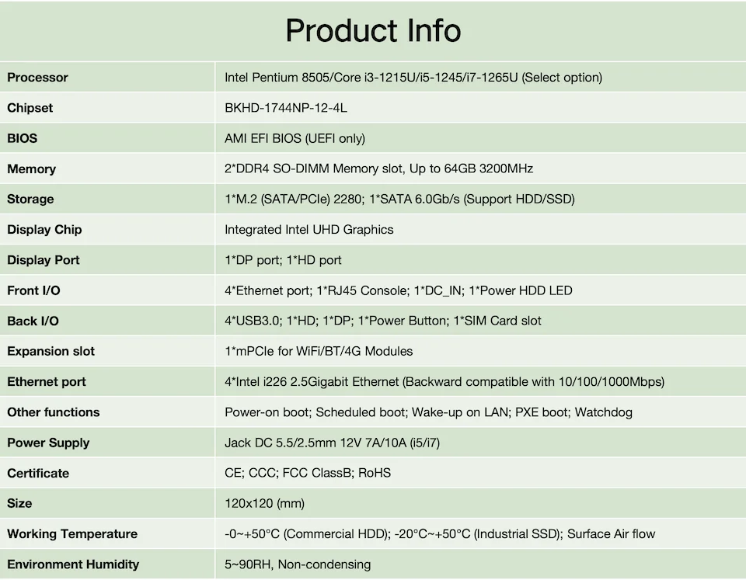Select the Certificate CE CCC FCC text

click(x=308, y=473)
